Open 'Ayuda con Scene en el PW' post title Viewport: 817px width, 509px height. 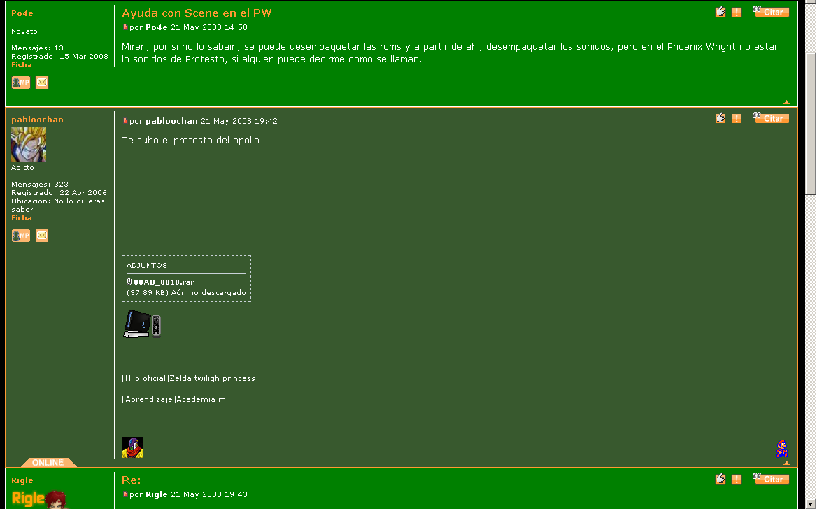click(x=197, y=13)
